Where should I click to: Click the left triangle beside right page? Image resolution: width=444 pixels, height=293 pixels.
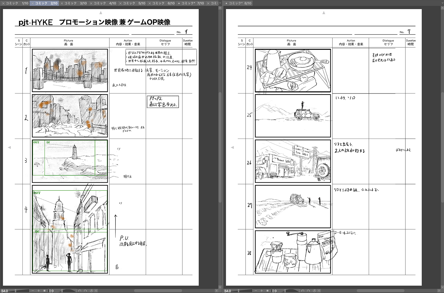232,147
